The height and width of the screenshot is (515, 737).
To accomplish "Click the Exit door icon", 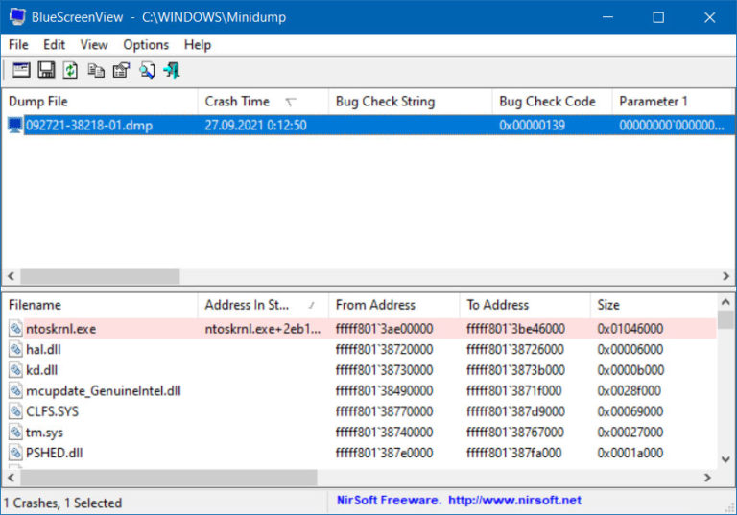I will point(172,70).
